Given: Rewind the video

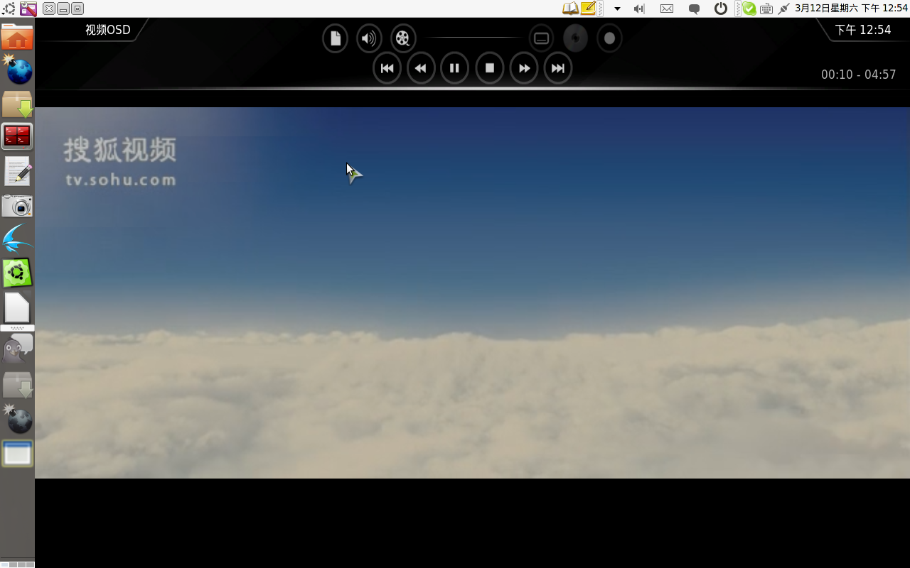Looking at the screenshot, I should pos(421,69).
